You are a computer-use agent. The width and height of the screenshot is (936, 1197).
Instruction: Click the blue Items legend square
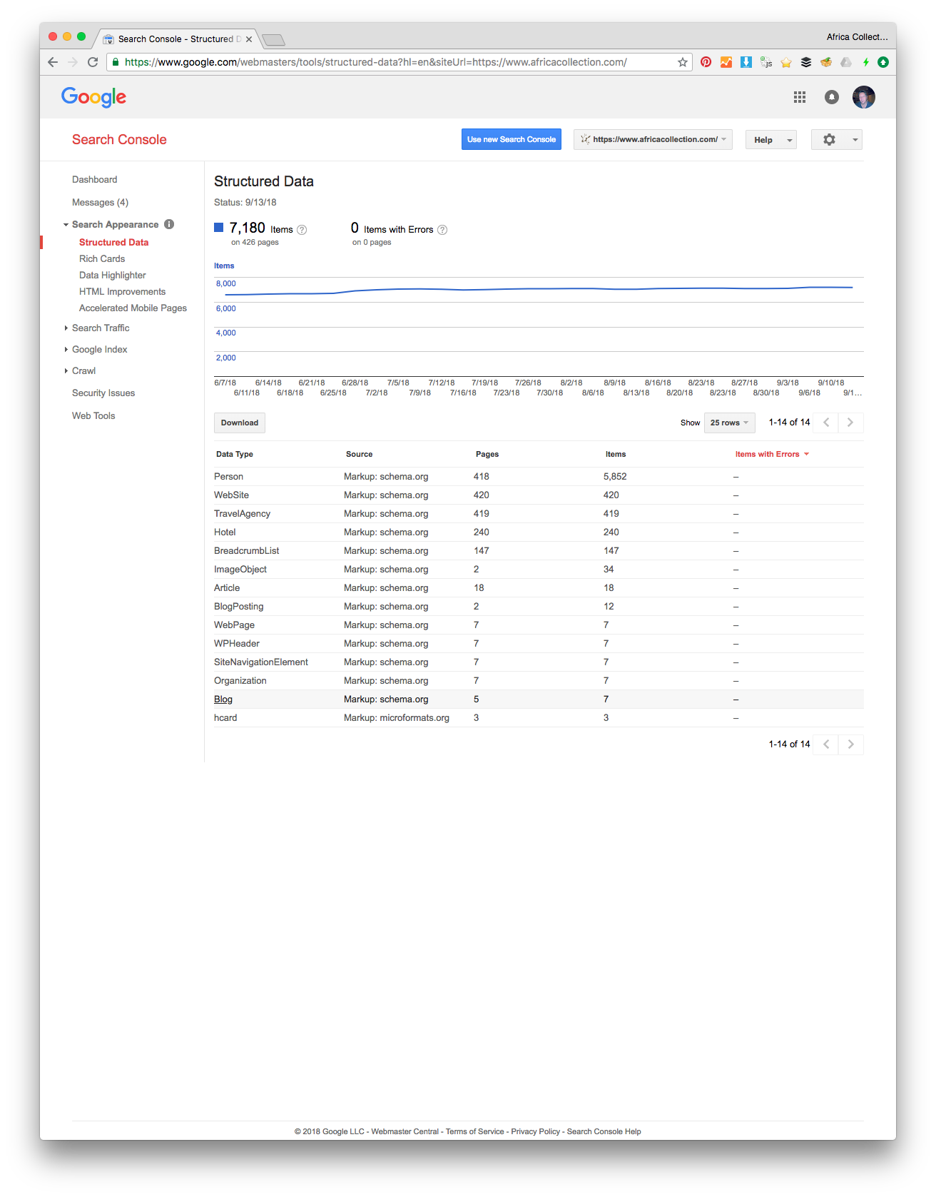click(x=219, y=228)
